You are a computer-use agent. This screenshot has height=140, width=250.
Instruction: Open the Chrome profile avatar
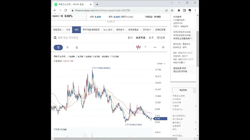[x=190, y=10]
